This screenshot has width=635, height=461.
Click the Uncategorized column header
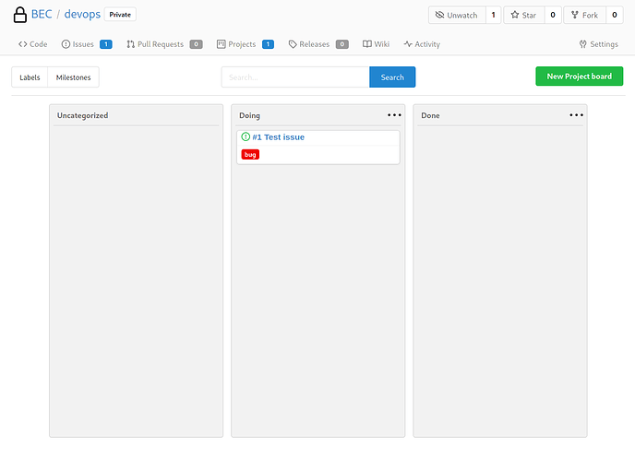(x=83, y=115)
